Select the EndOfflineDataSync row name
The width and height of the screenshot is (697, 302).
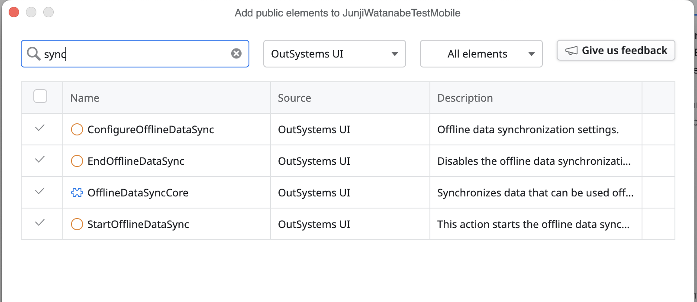pos(136,161)
